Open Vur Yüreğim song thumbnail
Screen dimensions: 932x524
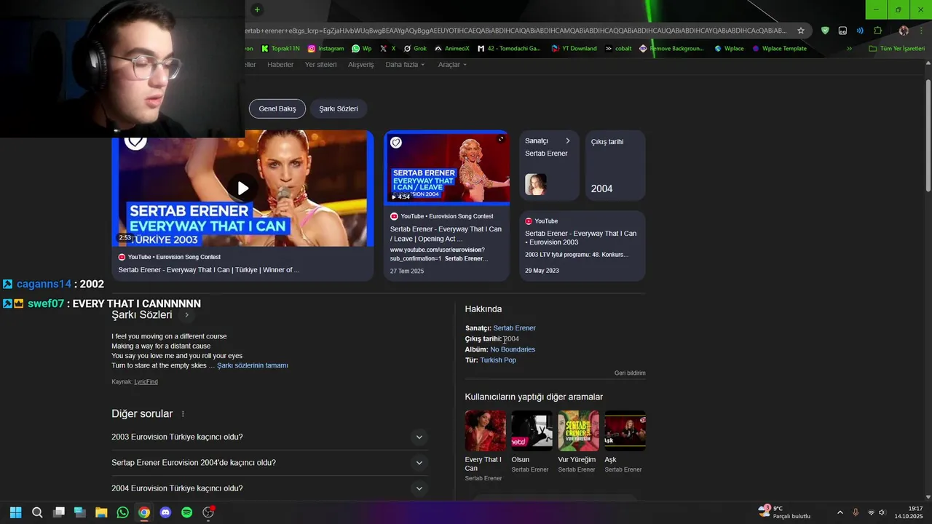click(578, 431)
